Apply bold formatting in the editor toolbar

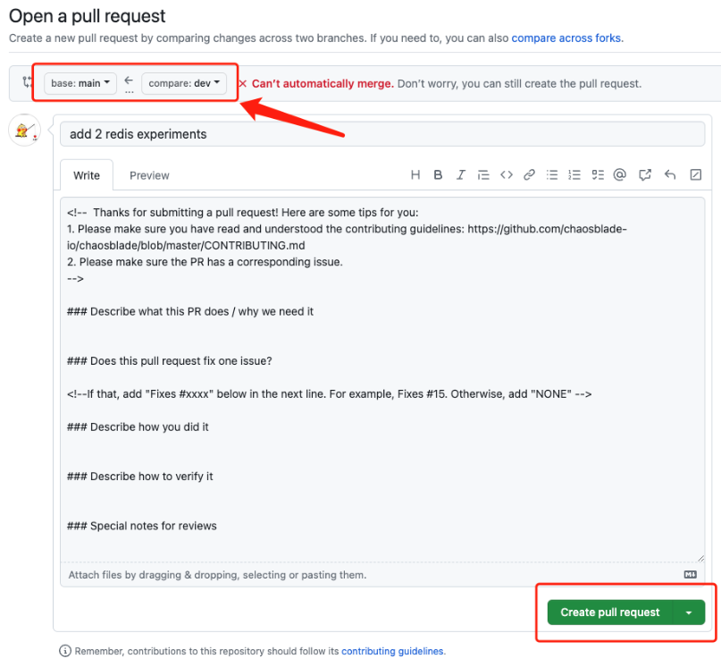point(438,175)
